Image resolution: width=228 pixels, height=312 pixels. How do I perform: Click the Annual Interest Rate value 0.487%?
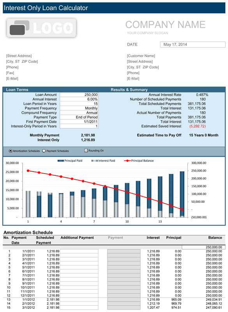click(202, 95)
